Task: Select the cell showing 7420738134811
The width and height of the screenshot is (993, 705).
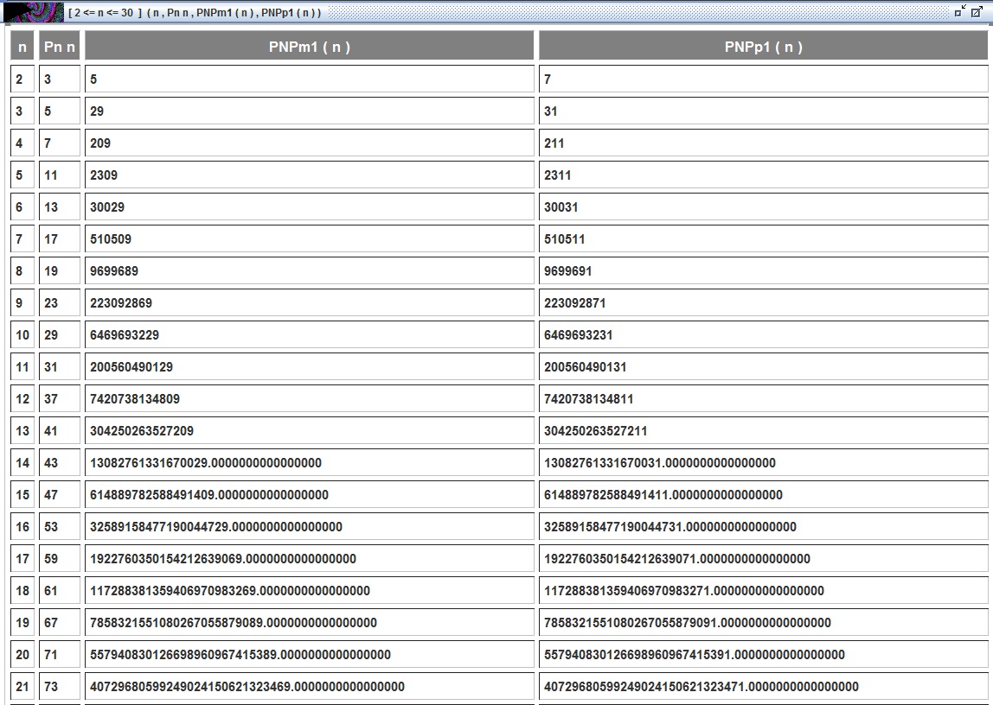Action: pyautogui.click(x=763, y=399)
